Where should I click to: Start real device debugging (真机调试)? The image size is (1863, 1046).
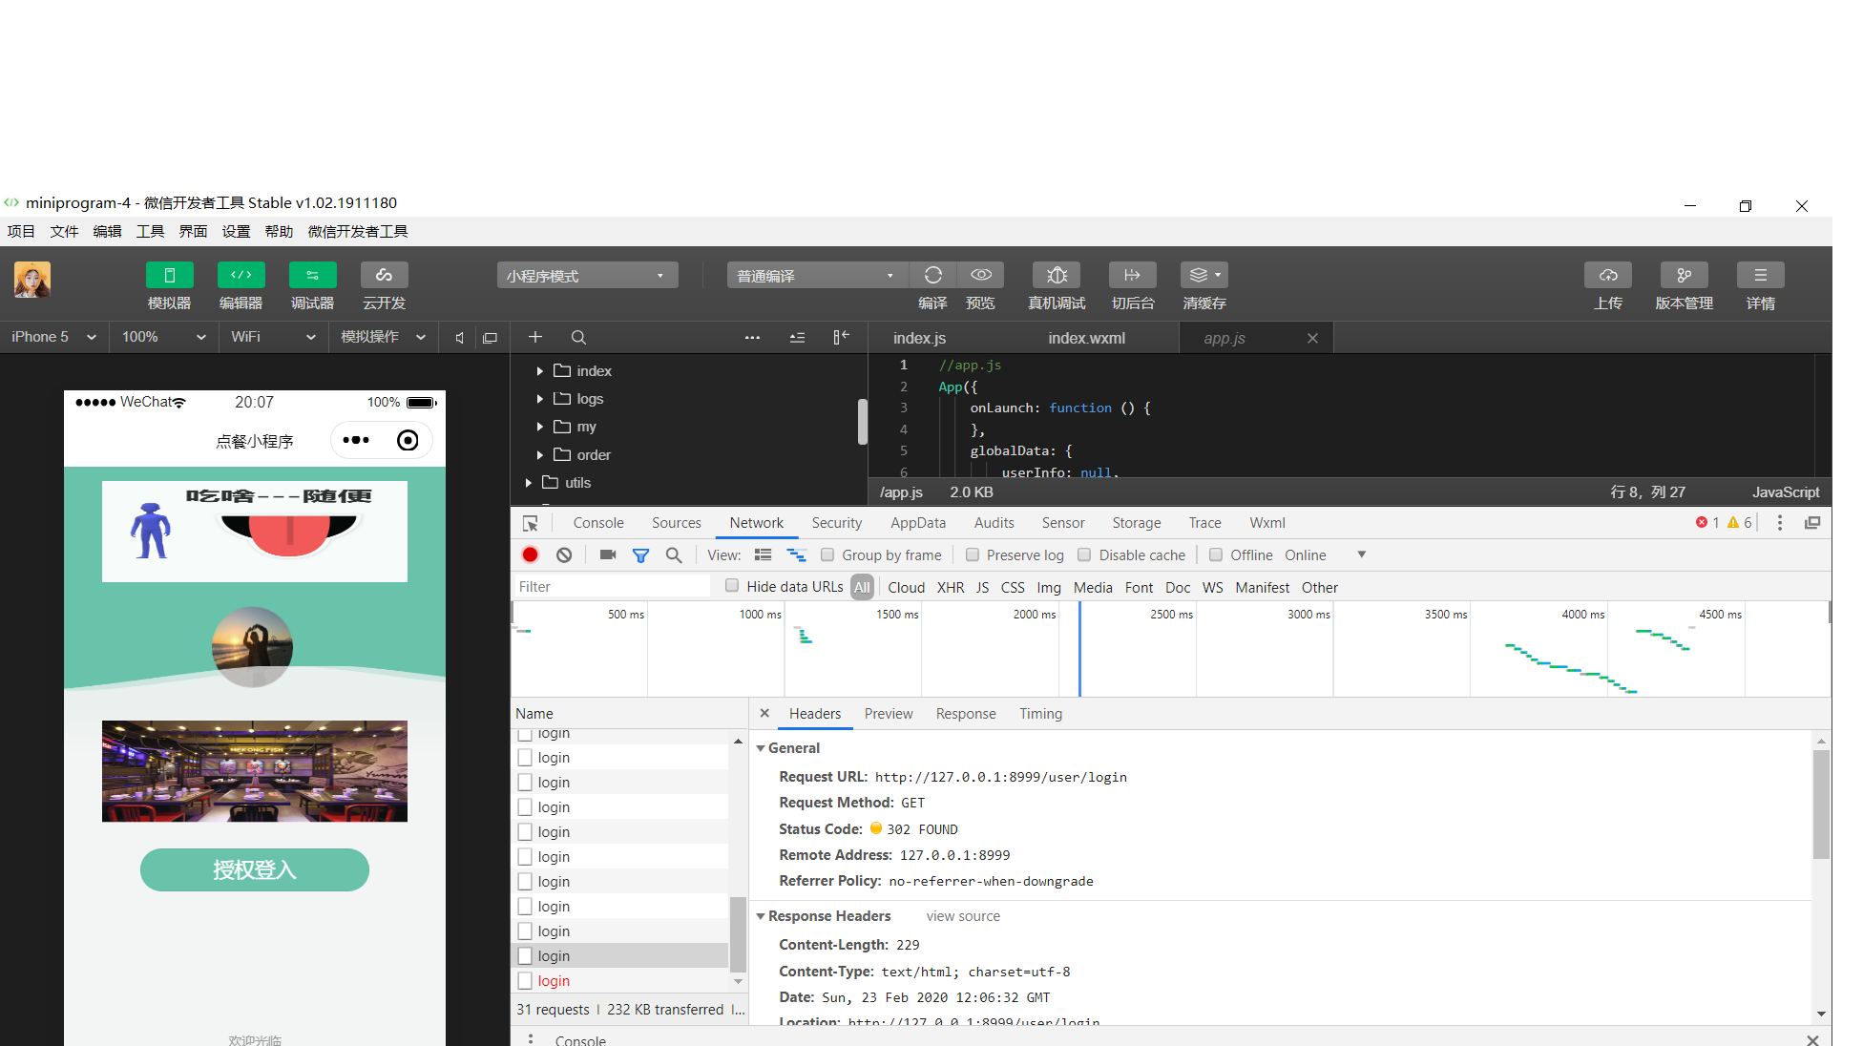[x=1057, y=275]
